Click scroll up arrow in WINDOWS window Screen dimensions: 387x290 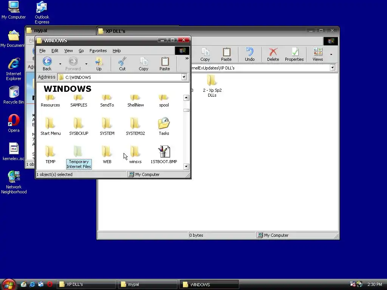tap(186, 98)
